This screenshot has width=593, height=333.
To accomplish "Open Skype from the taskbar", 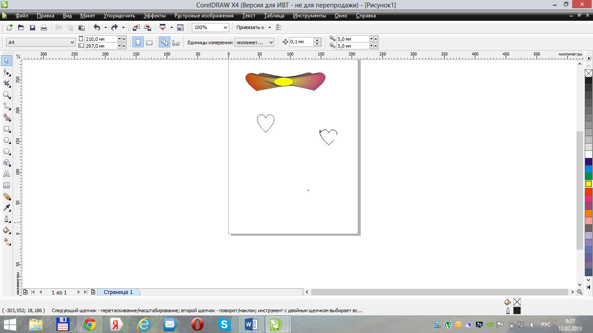I will click(224, 324).
